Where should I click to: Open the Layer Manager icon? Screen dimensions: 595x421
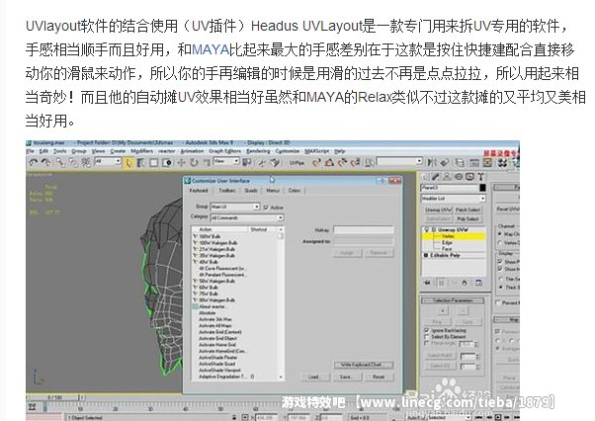tap(460, 163)
